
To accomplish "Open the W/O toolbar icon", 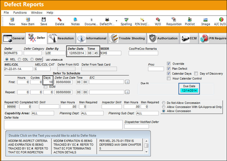I will [x=158, y=19].
